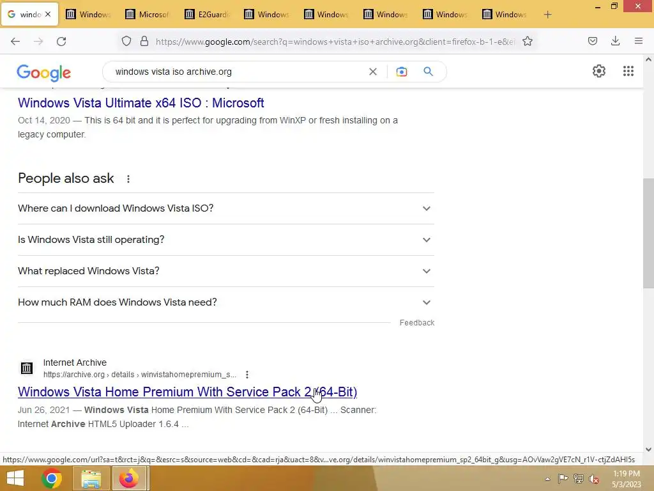The height and width of the screenshot is (491, 654).
Task: Go back using the browser back arrow
Action: click(x=15, y=42)
